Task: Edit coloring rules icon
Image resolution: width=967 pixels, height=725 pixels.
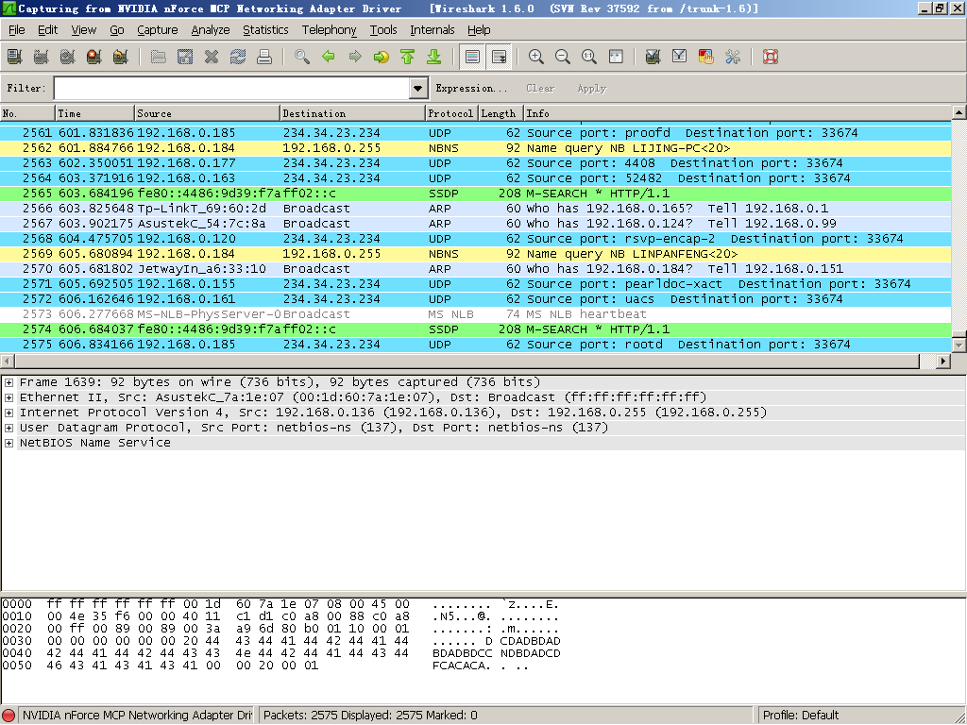Action: [706, 58]
